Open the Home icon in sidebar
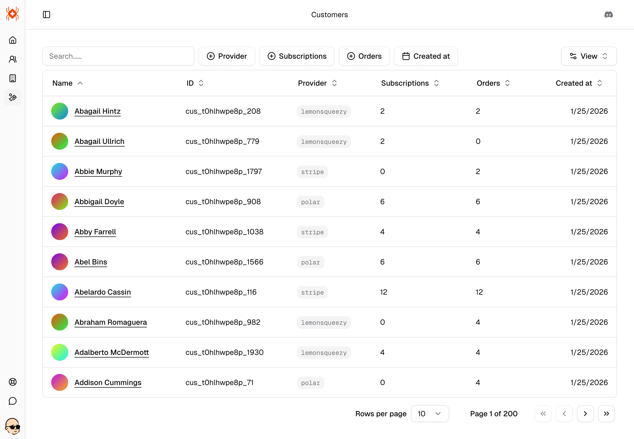Image resolution: width=634 pixels, height=439 pixels. pyautogui.click(x=13, y=40)
